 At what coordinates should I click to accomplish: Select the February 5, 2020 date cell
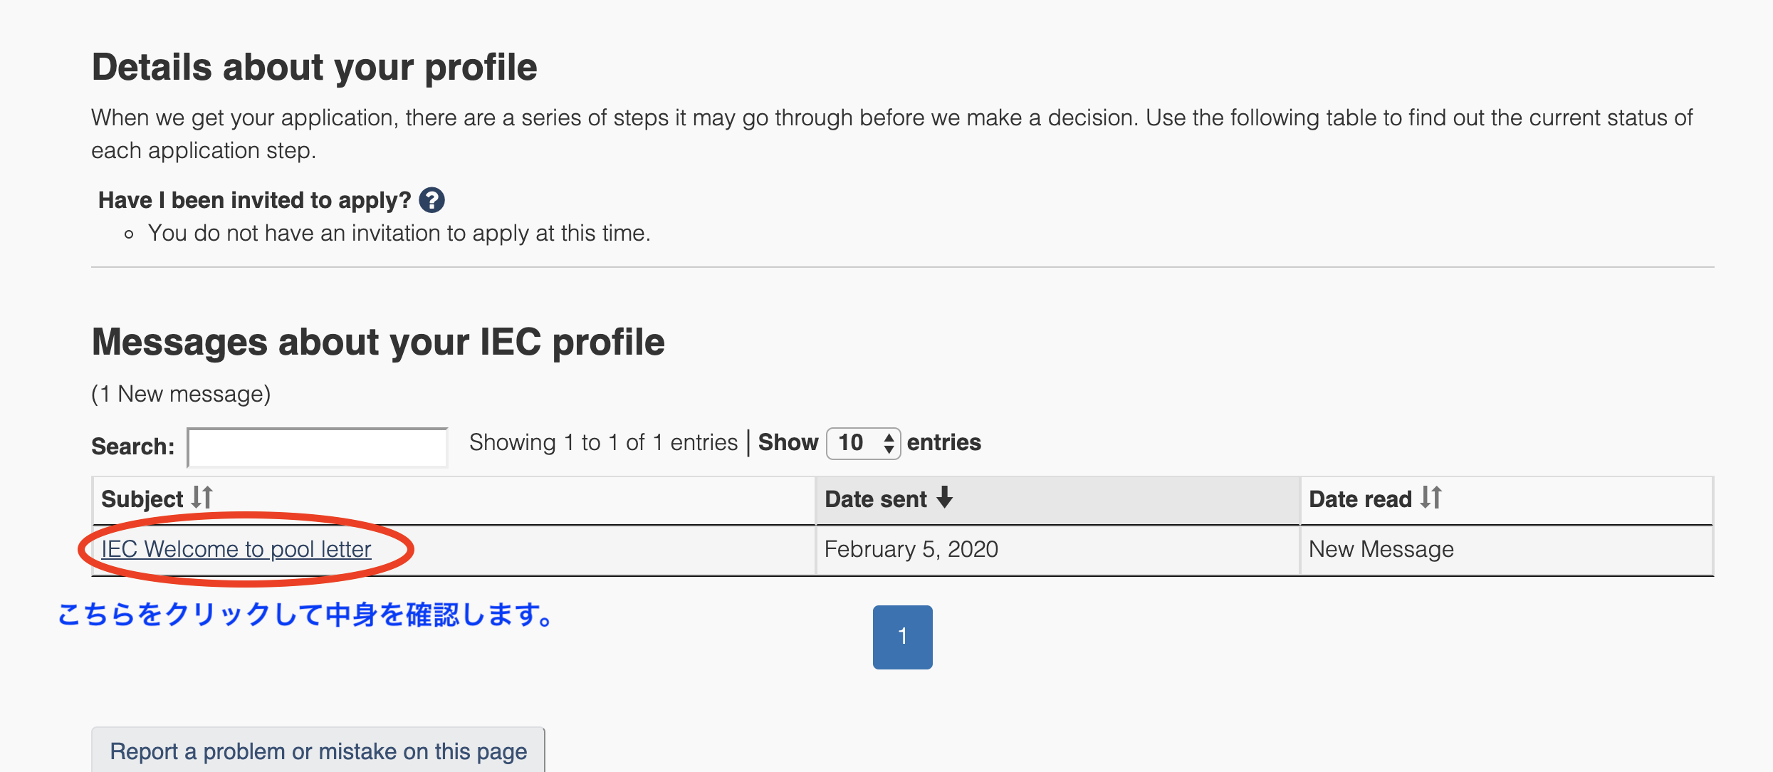(1057, 550)
